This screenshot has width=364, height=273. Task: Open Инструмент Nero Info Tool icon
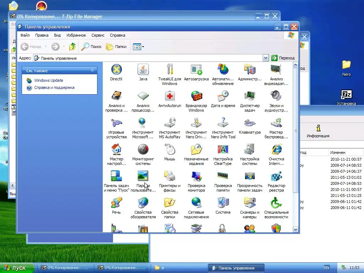(x=223, y=123)
